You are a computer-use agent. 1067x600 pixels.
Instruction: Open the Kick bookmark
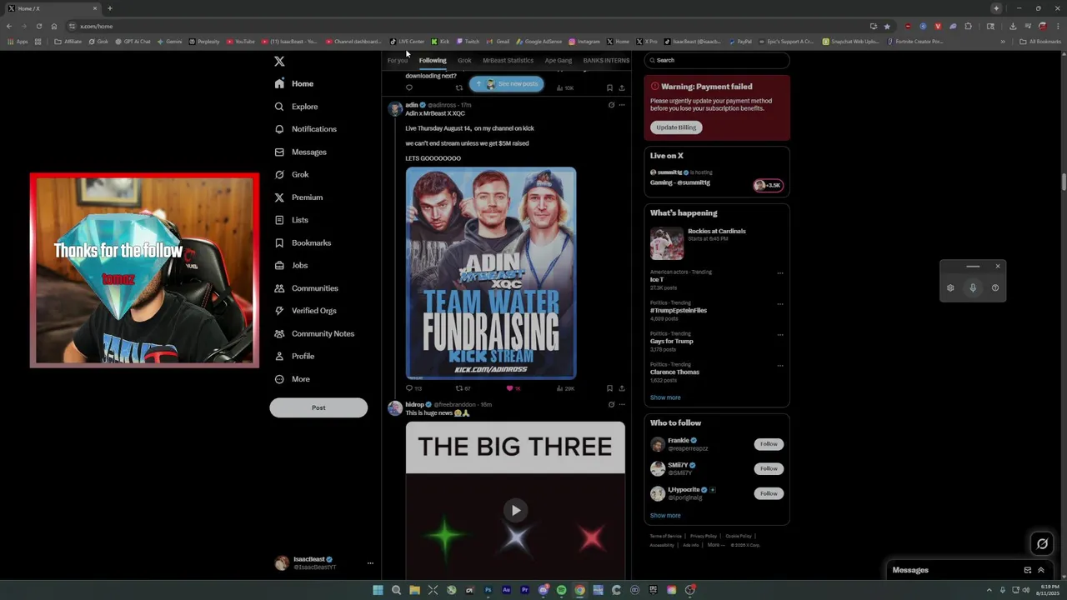[x=440, y=41]
